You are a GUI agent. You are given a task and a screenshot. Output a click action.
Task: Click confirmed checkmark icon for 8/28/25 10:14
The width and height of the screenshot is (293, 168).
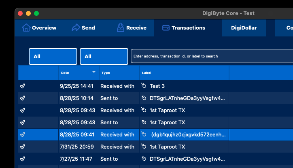click(23, 98)
